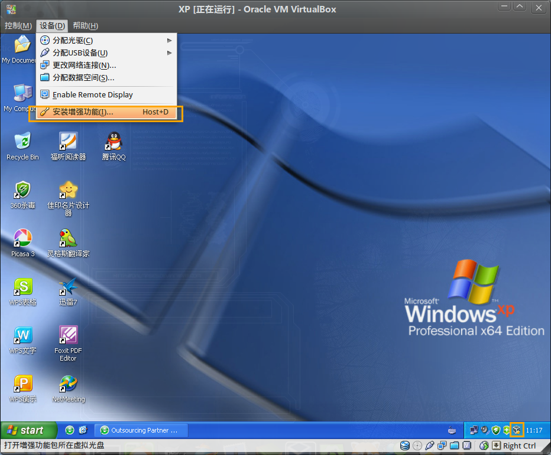Viewport: 551px width, 455px height.
Task: Click the Right Ctrl host key label
Action: point(520,446)
